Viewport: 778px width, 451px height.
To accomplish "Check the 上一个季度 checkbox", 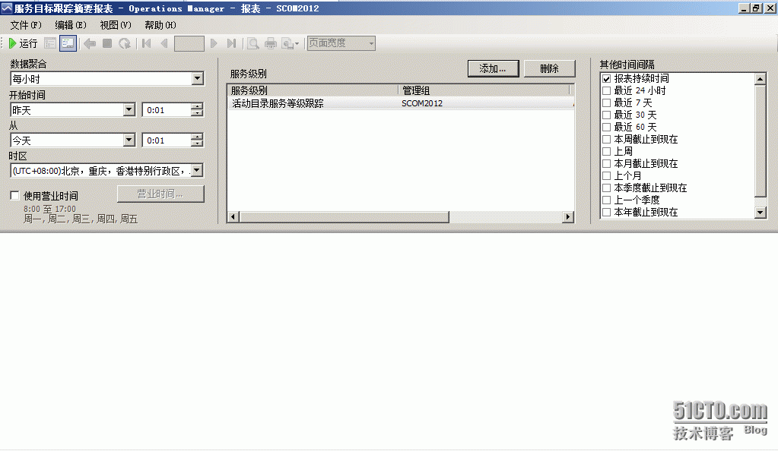I will point(606,200).
